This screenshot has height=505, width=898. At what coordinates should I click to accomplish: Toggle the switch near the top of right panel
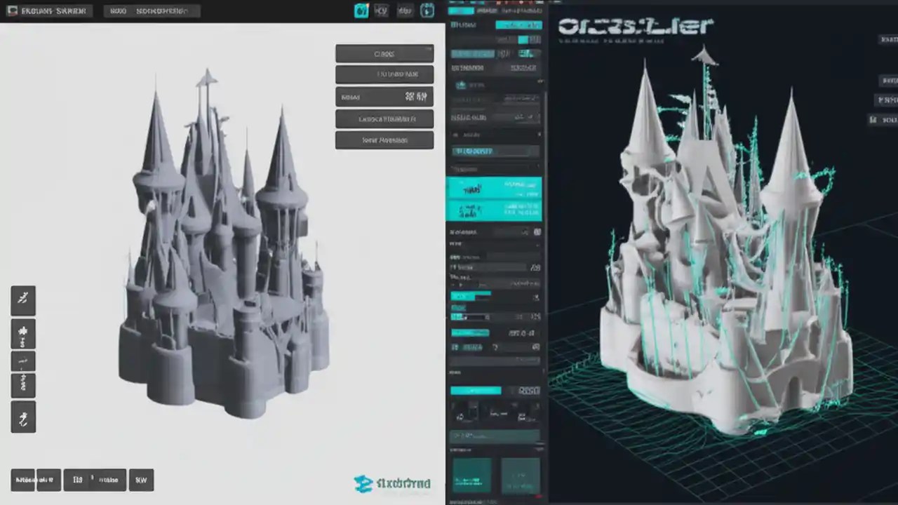(523, 39)
